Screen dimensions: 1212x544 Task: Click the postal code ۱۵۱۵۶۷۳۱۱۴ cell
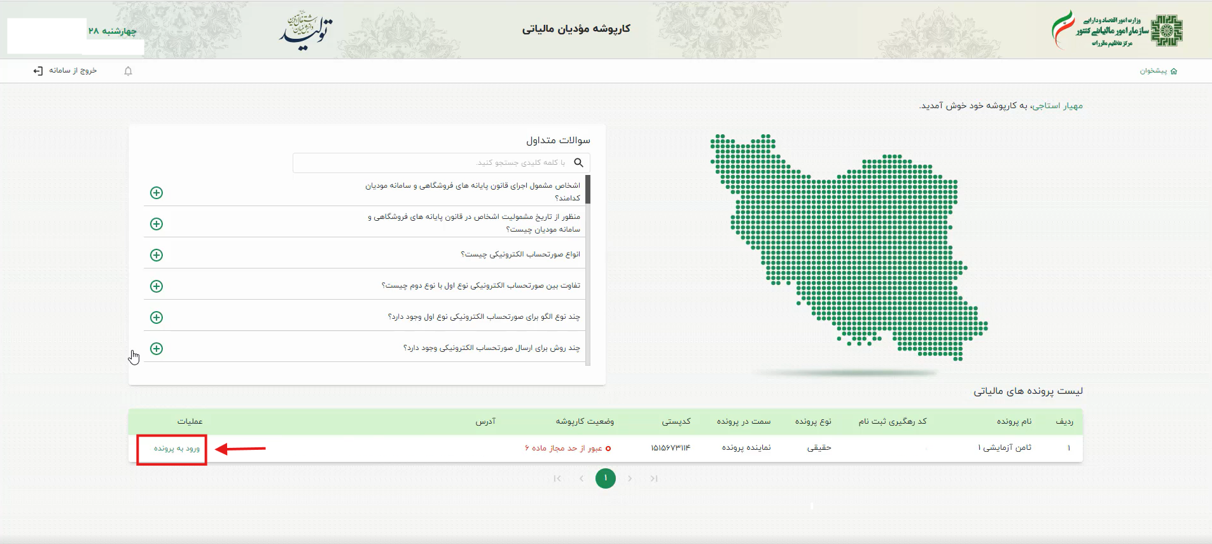click(x=670, y=448)
